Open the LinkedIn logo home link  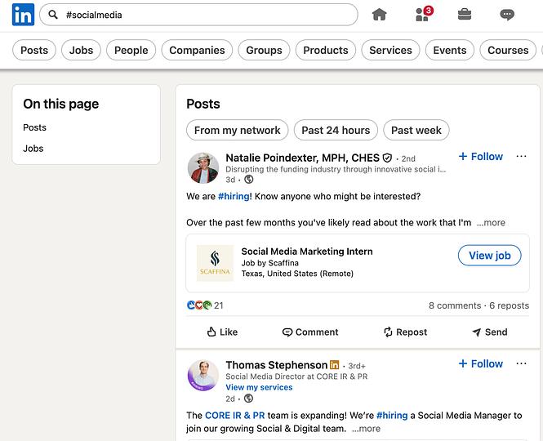coord(23,15)
